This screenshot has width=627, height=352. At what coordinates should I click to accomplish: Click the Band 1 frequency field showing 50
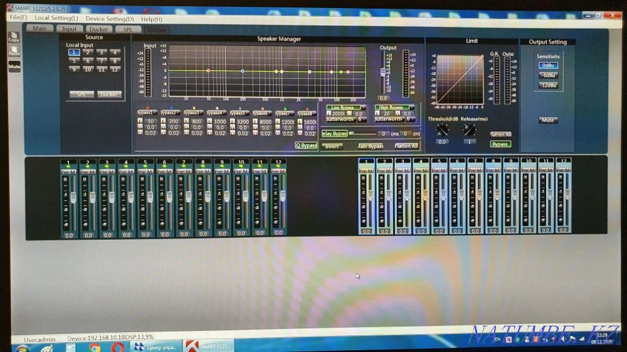(x=150, y=120)
